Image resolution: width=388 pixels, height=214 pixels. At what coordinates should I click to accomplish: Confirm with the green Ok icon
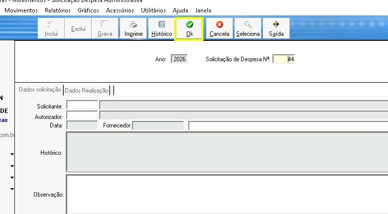coord(189,24)
